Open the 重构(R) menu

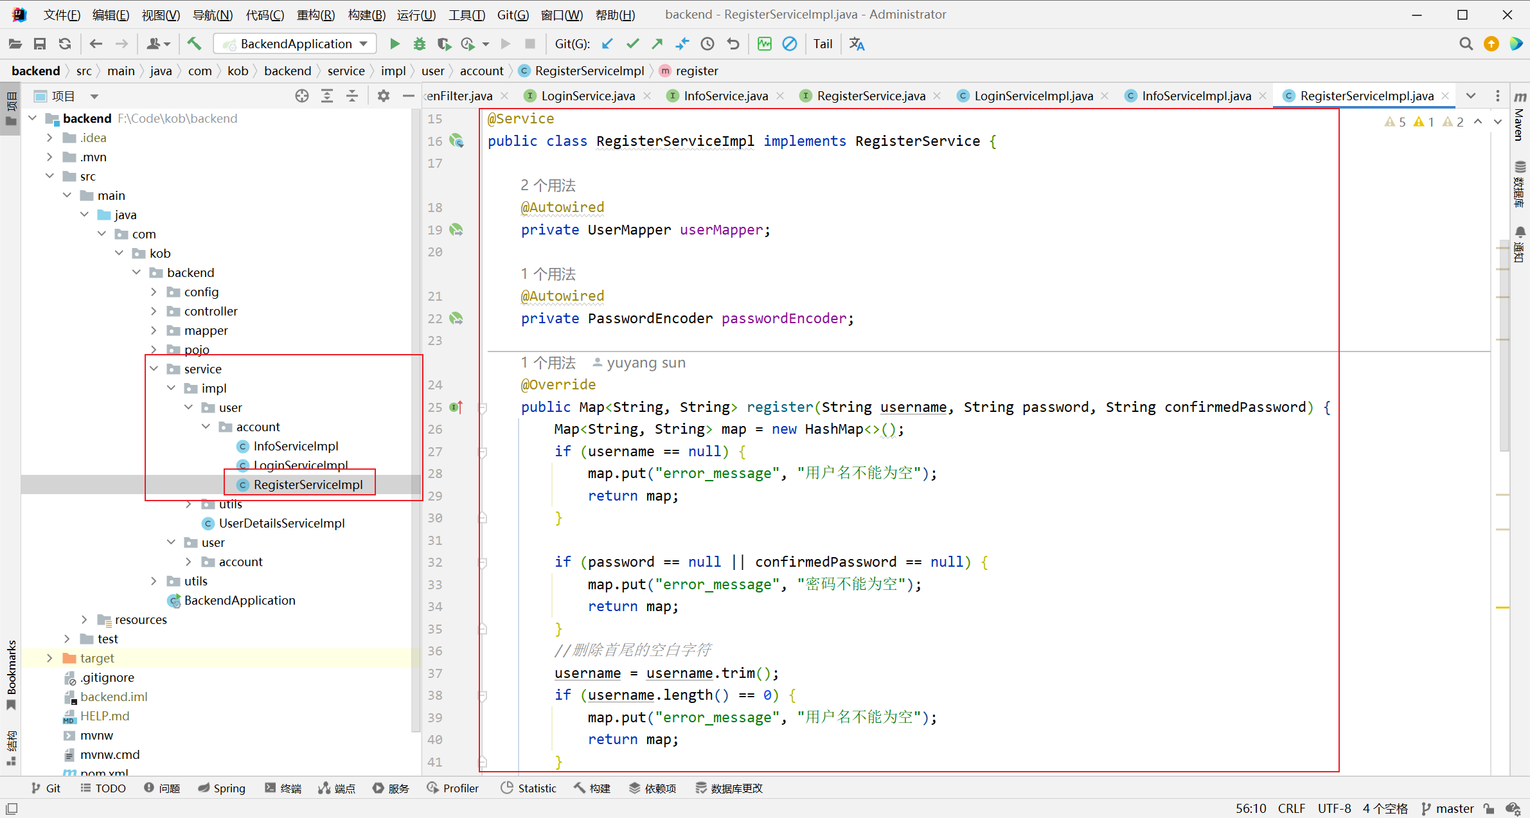tap(315, 14)
